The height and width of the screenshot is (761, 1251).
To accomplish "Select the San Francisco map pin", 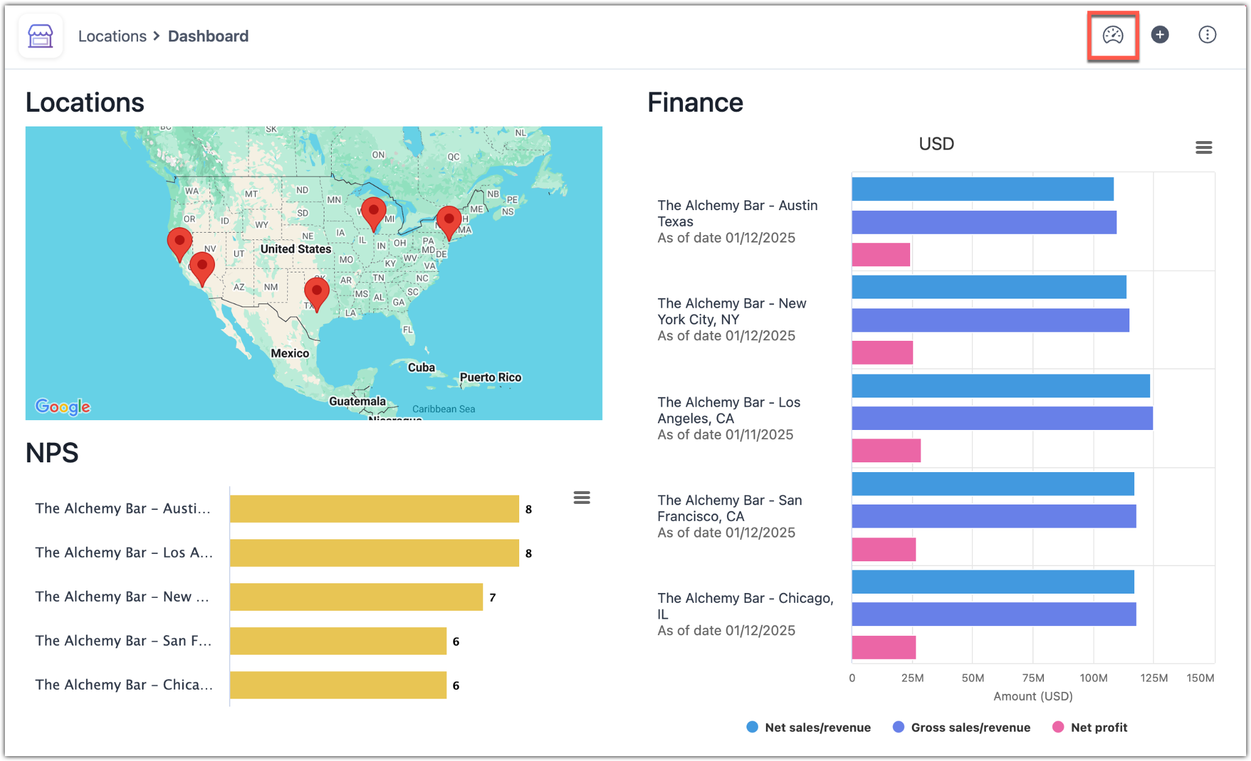I will (x=180, y=244).
